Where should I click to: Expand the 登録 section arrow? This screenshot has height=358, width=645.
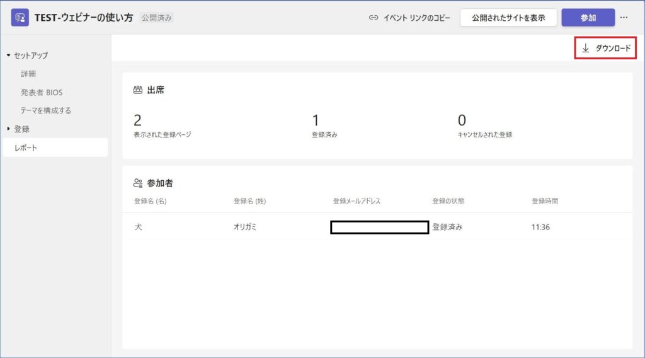pyautogui.click(x=8, y=129)
